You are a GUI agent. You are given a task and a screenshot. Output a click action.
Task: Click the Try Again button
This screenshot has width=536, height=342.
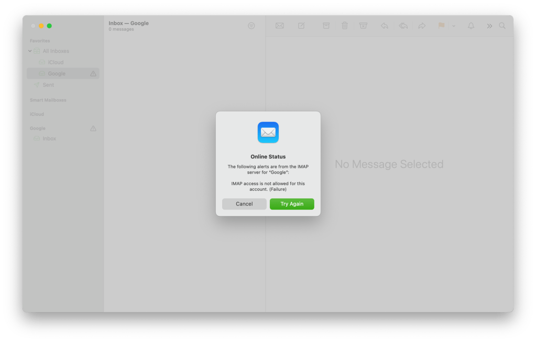(292, 204)
